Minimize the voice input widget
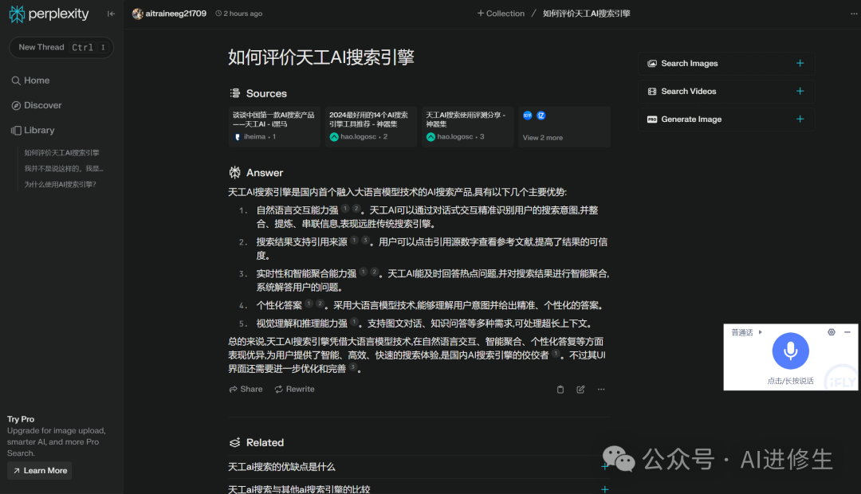 (847, 332)
